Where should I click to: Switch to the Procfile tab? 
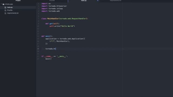click(x=52, y=1)
